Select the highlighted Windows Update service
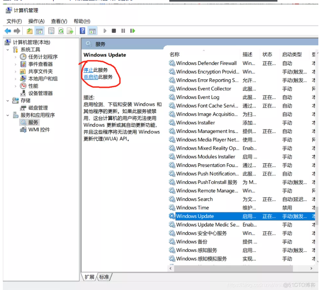The image size is (322, 290). click(242, 216)
